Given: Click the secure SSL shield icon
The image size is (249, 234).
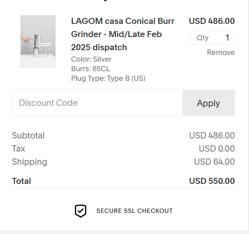Looking at the screenshot, I should point(80,211).
